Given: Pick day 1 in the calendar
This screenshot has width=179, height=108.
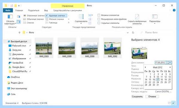Looking at the screenshot, I should 150,74.
